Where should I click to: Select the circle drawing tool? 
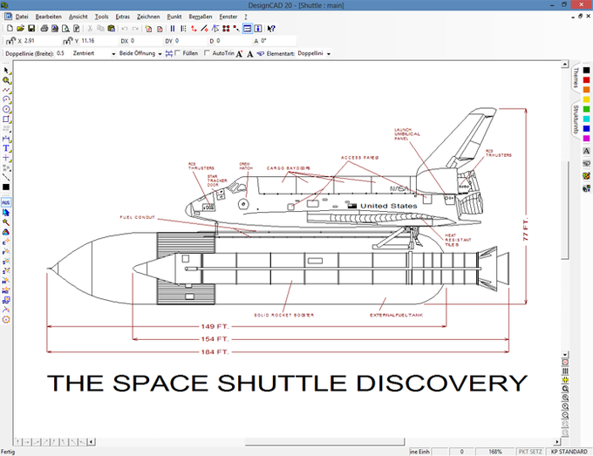click(6, 109)
